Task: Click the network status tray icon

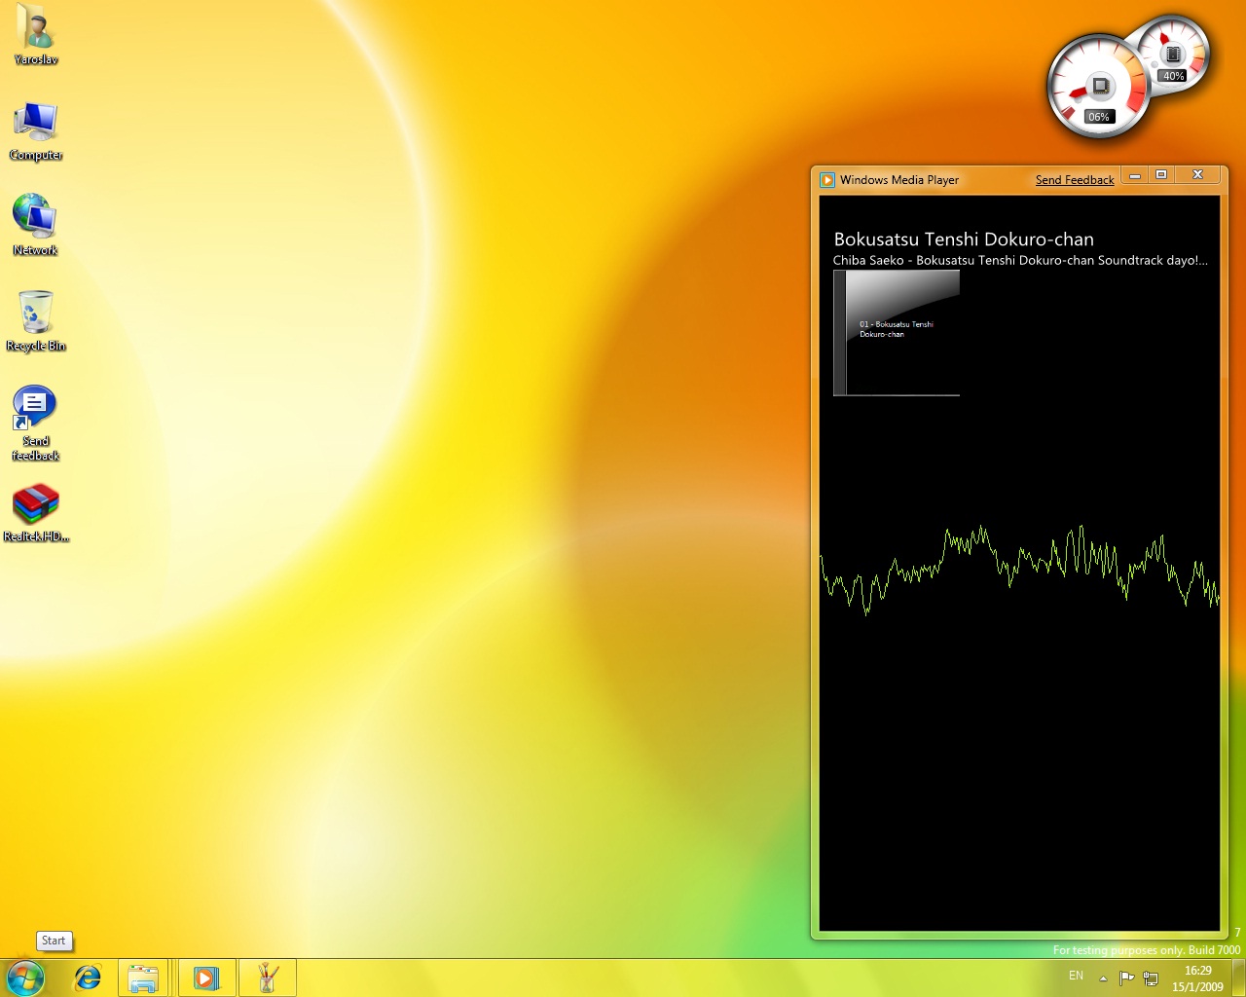Action: tap(1151, 978)
